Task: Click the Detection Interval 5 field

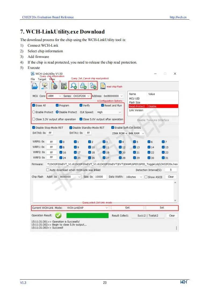Action: pos(171,170)
